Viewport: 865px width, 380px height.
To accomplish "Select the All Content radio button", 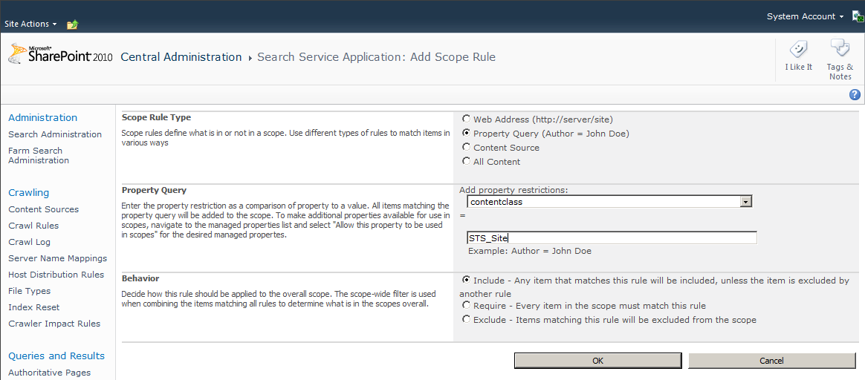I will 467,161.
